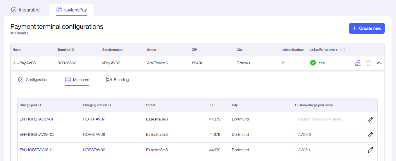
Task: Open the Configuration tab
Action: [37, 80]
